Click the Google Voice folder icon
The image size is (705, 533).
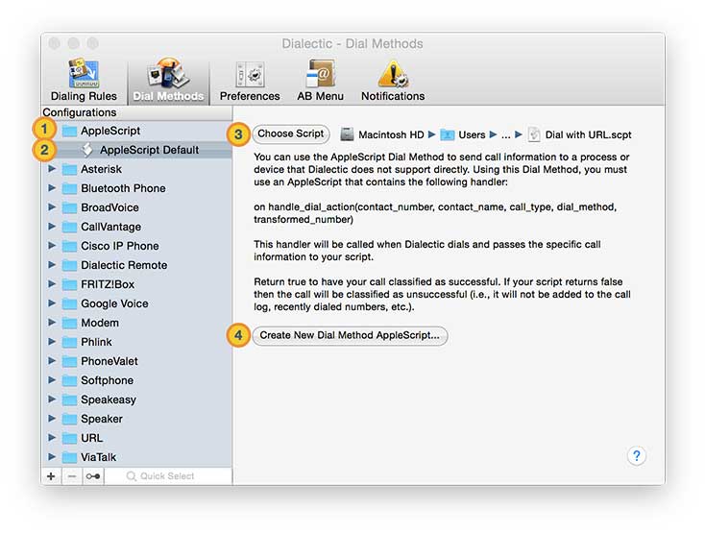(69, 303)
